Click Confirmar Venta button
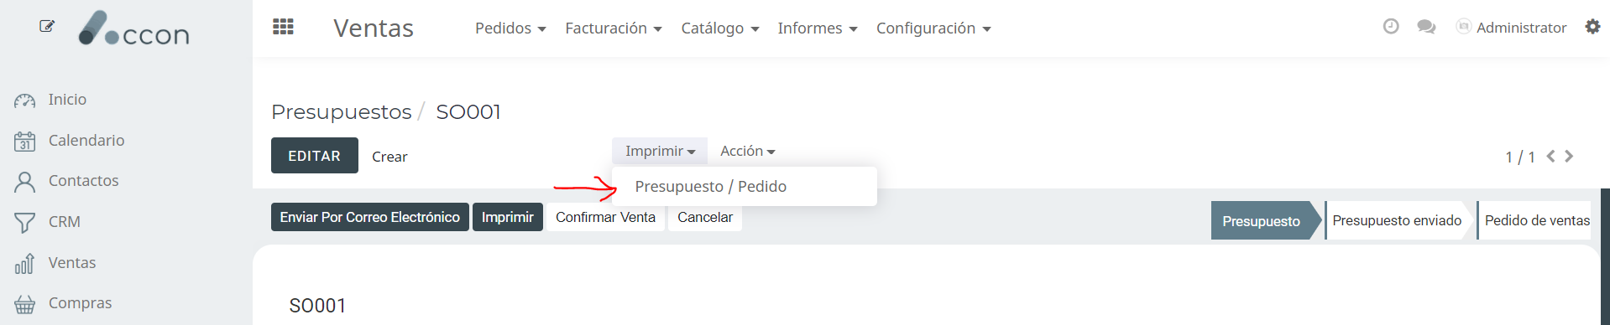 pyautogui.click(x=605, y=217)
